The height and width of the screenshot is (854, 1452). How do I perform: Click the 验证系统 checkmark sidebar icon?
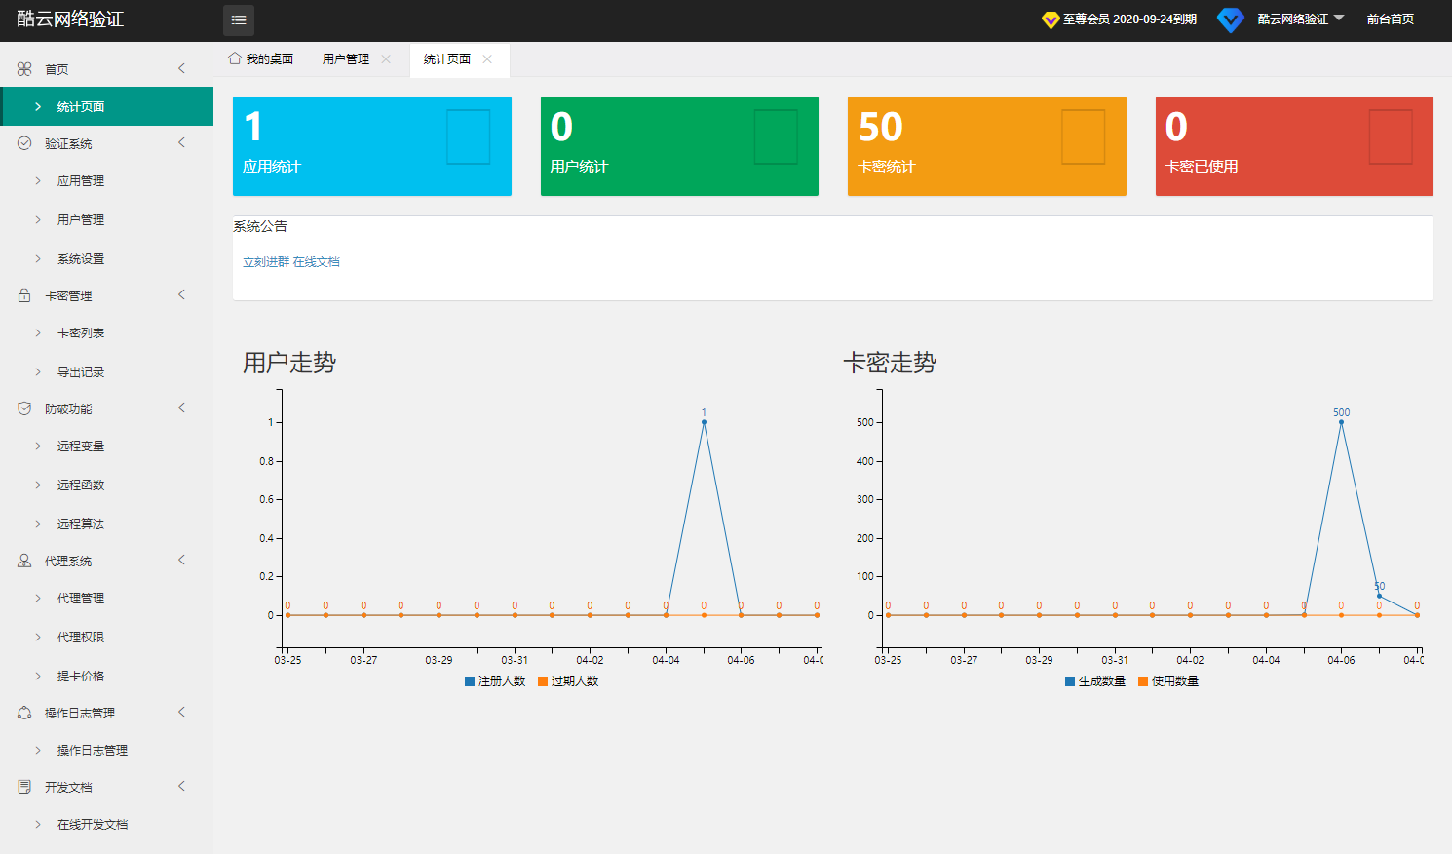tap(24, 143)
